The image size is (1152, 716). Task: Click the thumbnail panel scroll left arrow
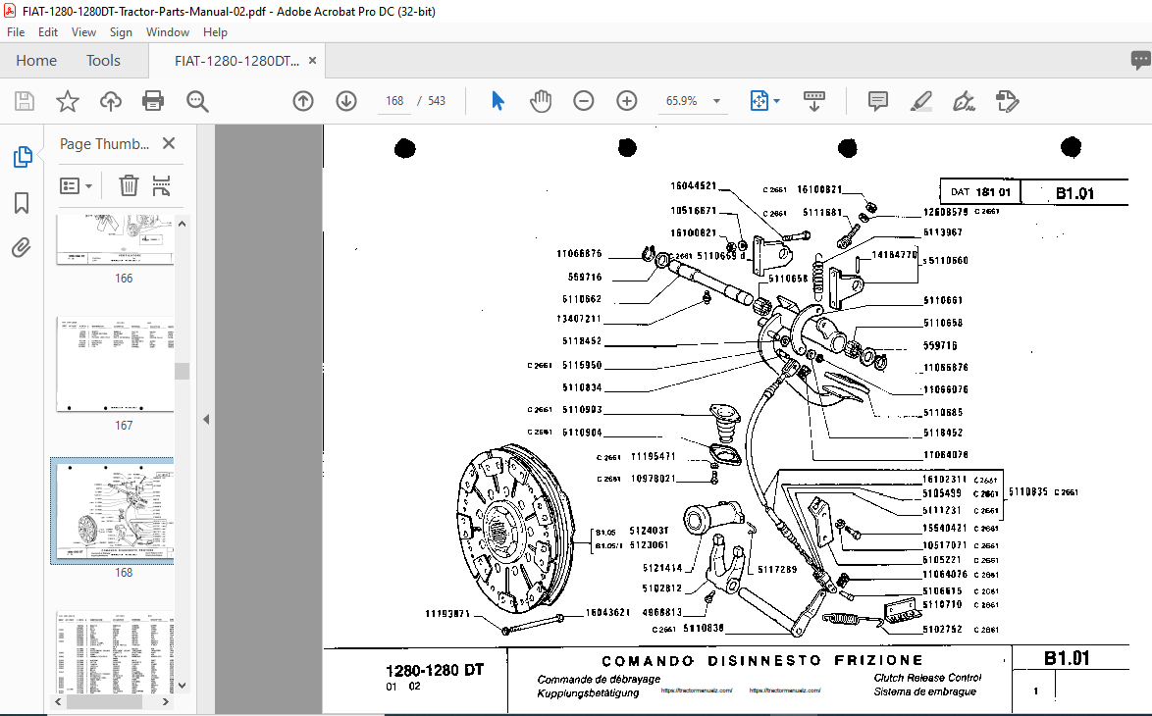pyautogui.click(x=58, y=702)
